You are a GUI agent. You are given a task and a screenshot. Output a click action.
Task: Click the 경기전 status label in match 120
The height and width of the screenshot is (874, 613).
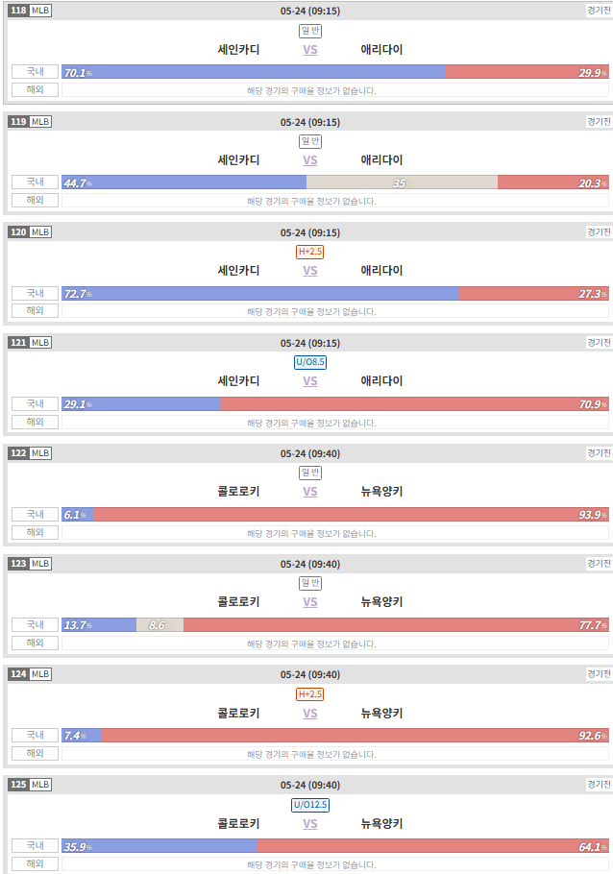pos(599,231)
